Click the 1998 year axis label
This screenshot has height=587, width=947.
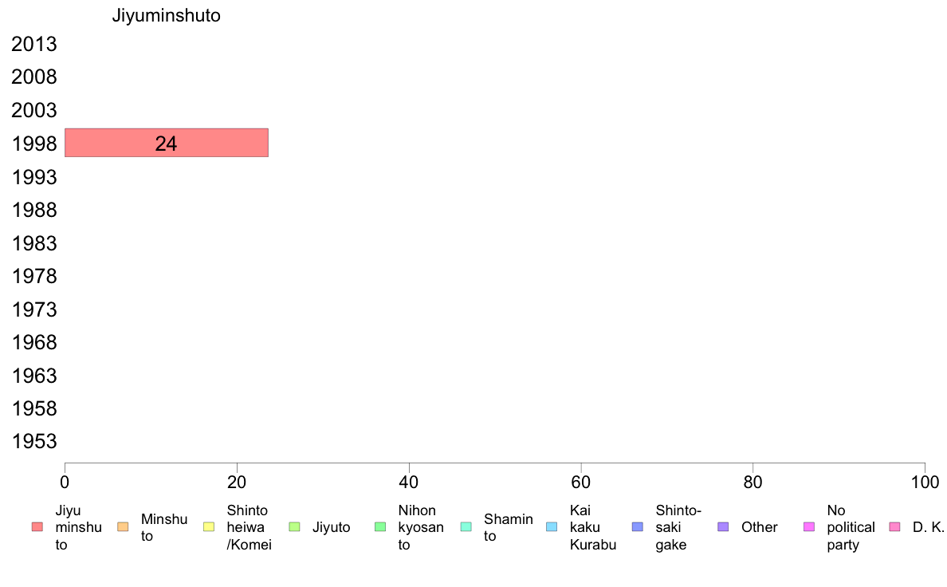pos(34,144)
